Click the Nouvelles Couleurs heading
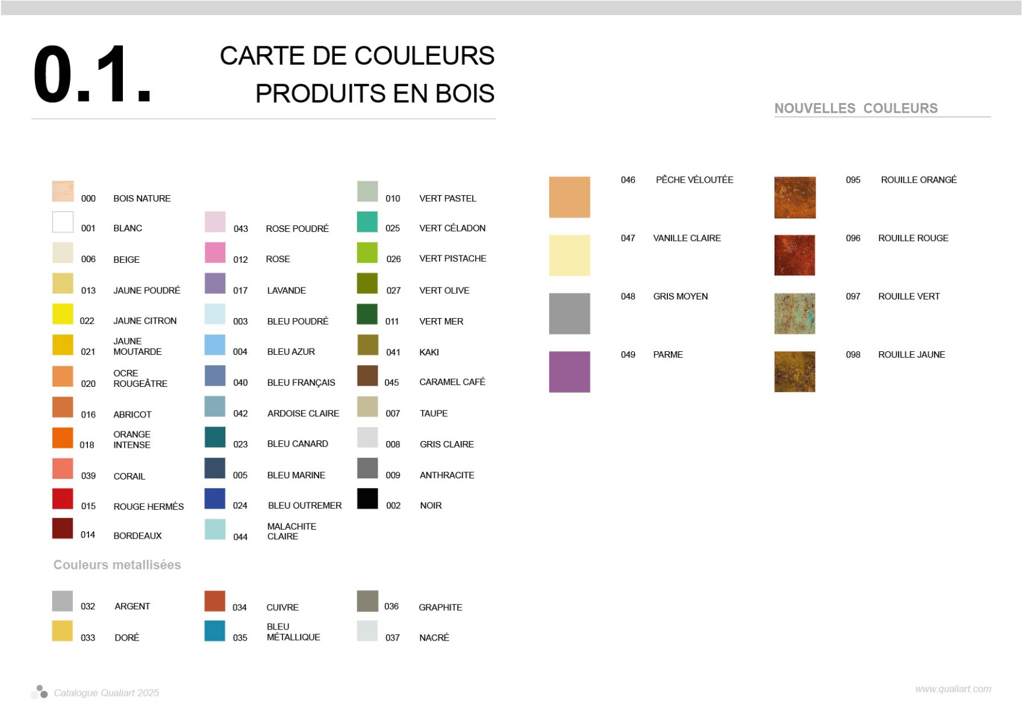Viewport: 1022px width, 723px height. pyautogui.click(x=856, y=108)
